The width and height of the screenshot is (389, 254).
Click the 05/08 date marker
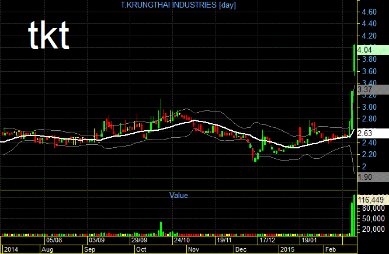pyautogui.click(x=54, y=240)
